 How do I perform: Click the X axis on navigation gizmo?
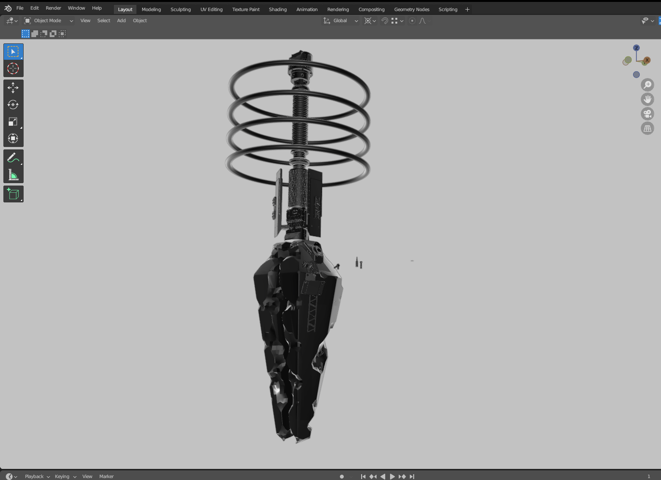coord(647,60)
